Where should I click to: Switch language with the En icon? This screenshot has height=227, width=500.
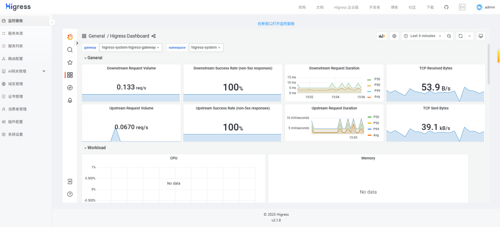(x=462, y=7)
